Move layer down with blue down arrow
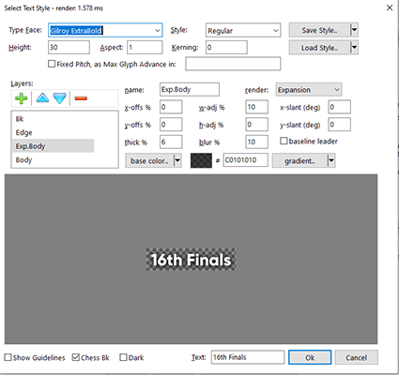Viewport: 399px width, 375px height. tap(59, 98)
